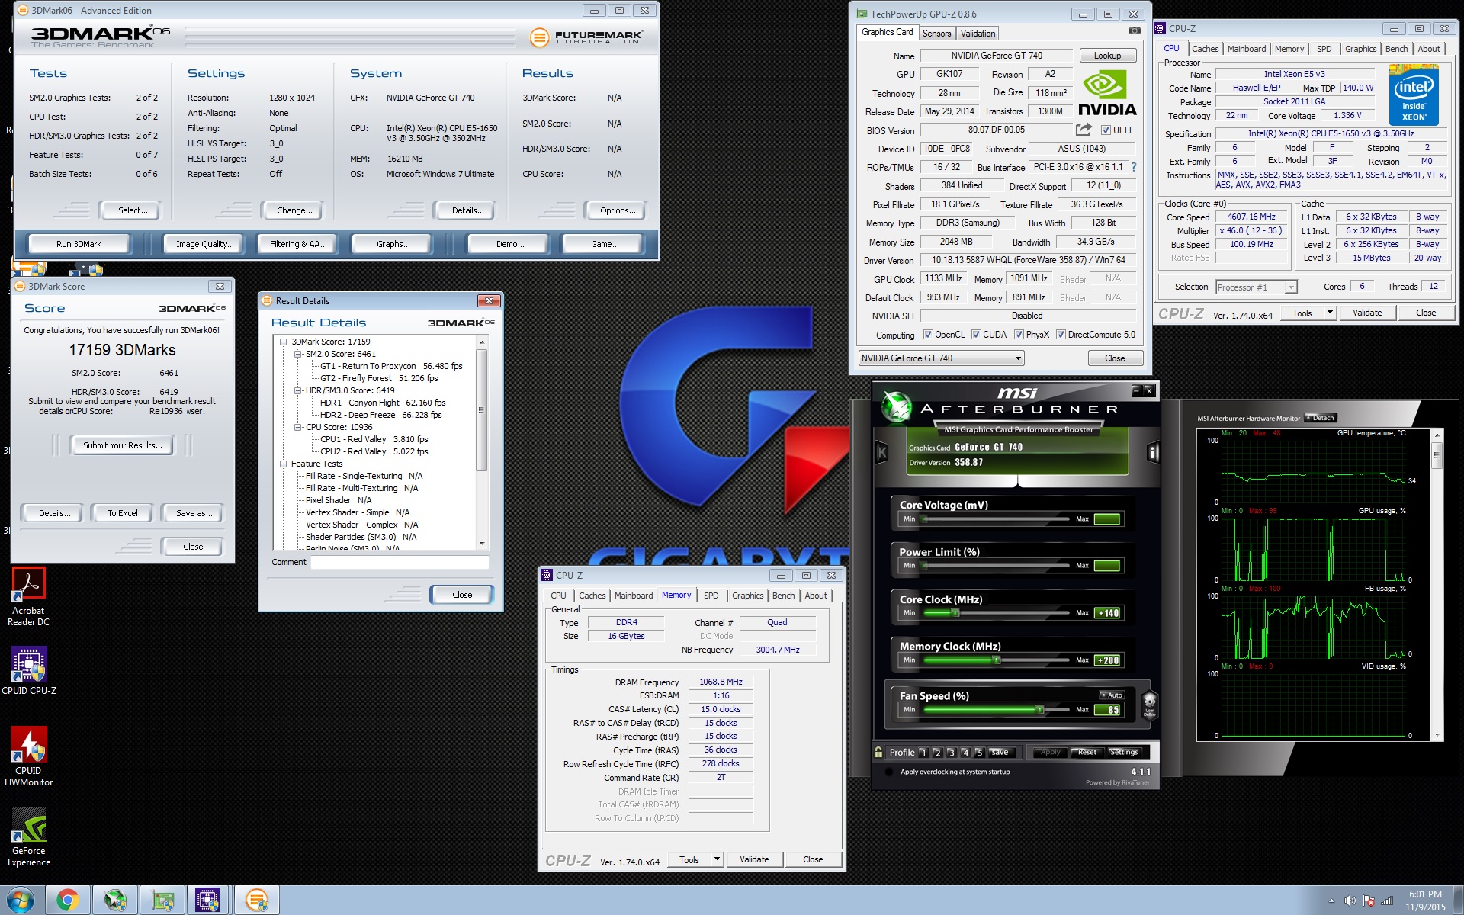Collapse the HDR/SM3.0 Score tree node
Image resolution: width=1464 pixels, height=915 pixels.
[x=298, y=390]
